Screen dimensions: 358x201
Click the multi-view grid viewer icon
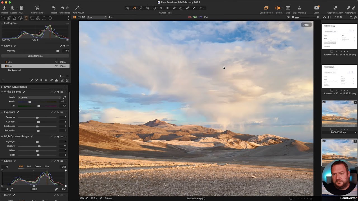[75, 17]
